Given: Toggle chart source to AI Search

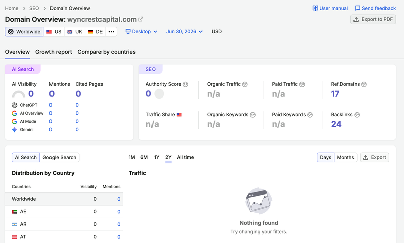Looking at the screenshot, I should click(x=26, y=157).
